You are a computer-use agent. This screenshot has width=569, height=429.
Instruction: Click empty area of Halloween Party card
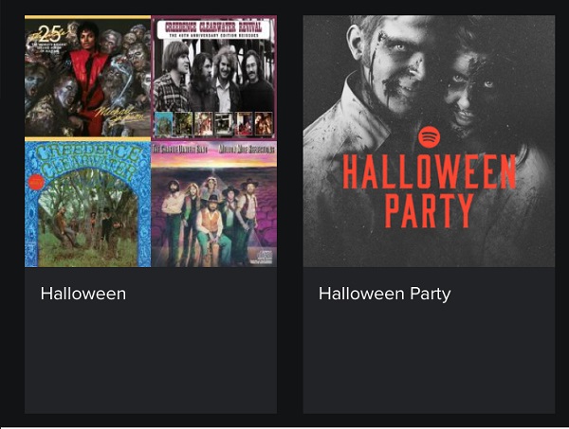pos(429,360)
